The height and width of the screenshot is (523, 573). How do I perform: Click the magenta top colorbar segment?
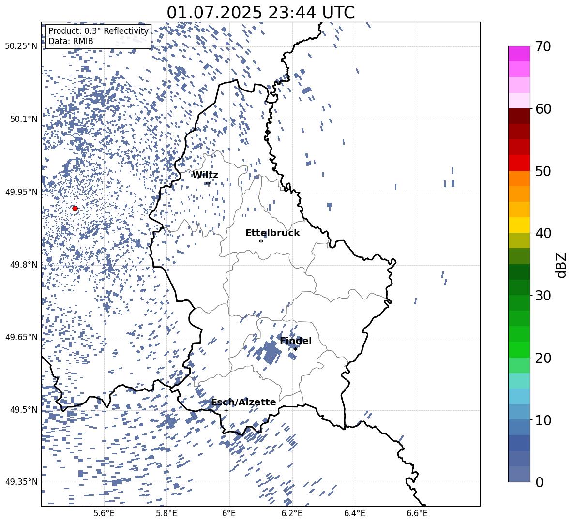point(519,54)
